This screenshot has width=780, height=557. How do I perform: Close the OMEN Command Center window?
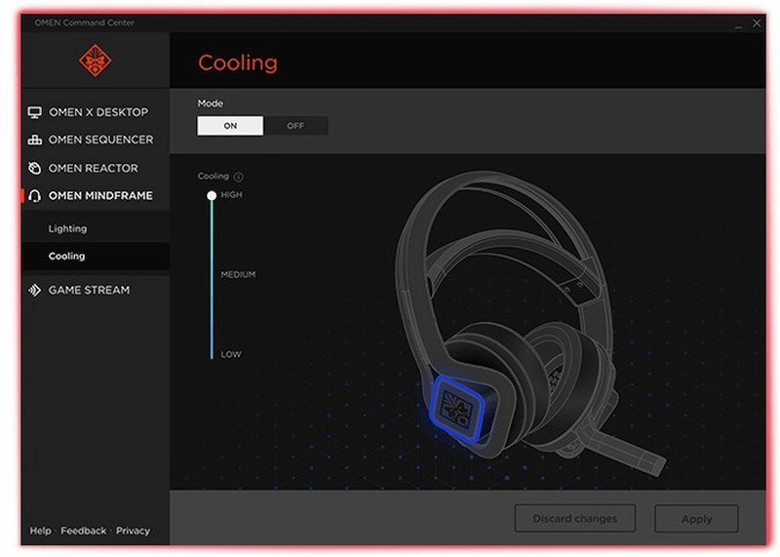pyautogui.click(x=757, y=22)
